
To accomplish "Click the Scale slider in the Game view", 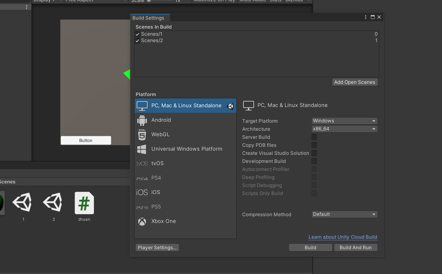I will pos(160,1).
